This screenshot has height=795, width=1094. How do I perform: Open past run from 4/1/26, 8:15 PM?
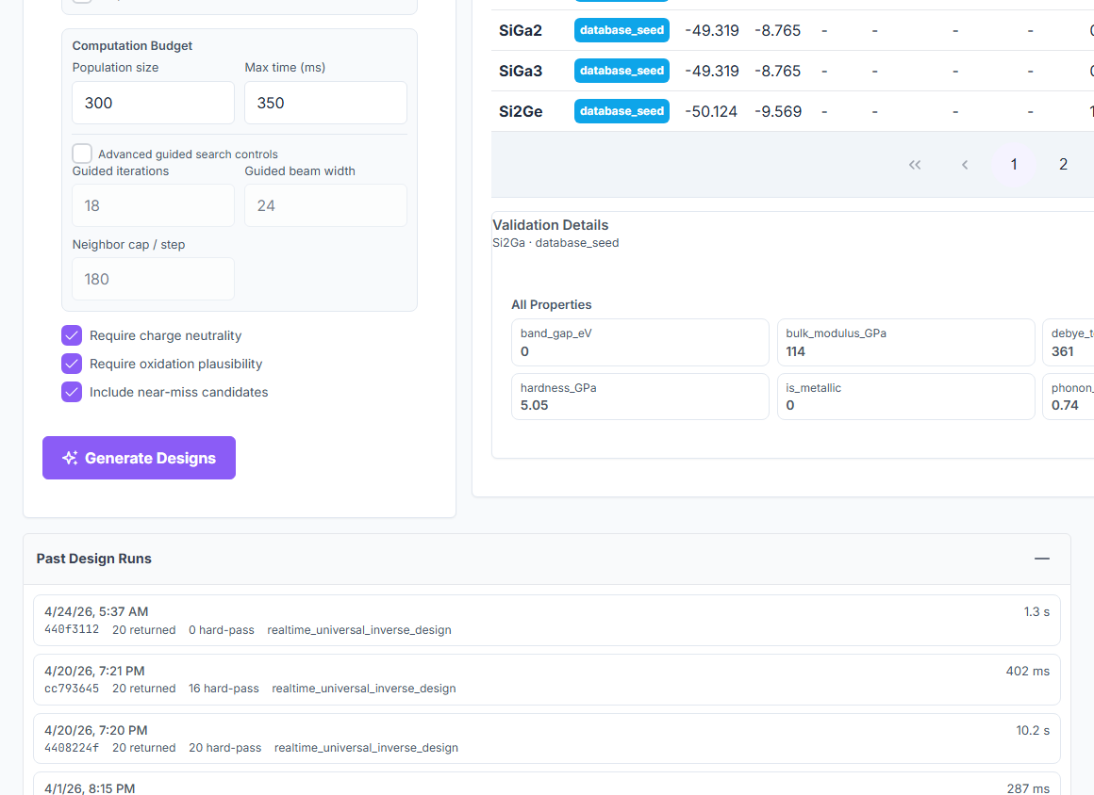(x=547, y=784)
